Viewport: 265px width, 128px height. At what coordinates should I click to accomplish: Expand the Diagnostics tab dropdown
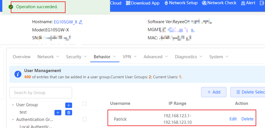(201, 57)
